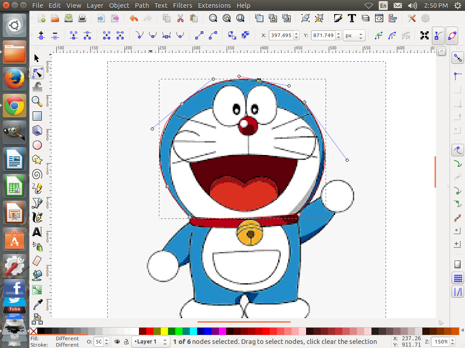The width and height of the screenshot is (465, 348).
Task: Delete selected nodes from the path
Action: pyautogui.click(x=55, y=35)
